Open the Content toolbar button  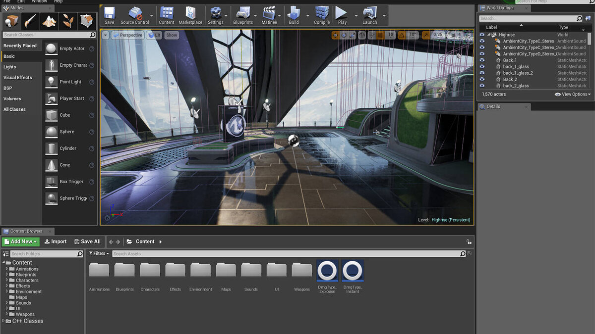[x=167, y=16]
